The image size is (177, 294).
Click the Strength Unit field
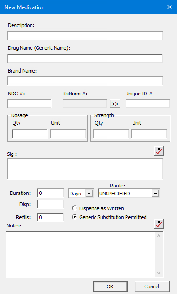click(x=149, y=134)
